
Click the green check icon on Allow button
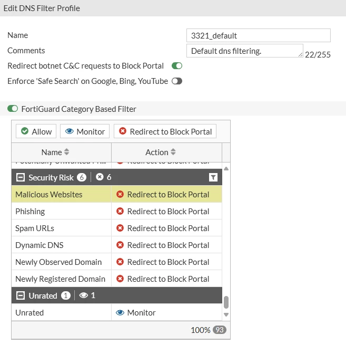point(25,131)
